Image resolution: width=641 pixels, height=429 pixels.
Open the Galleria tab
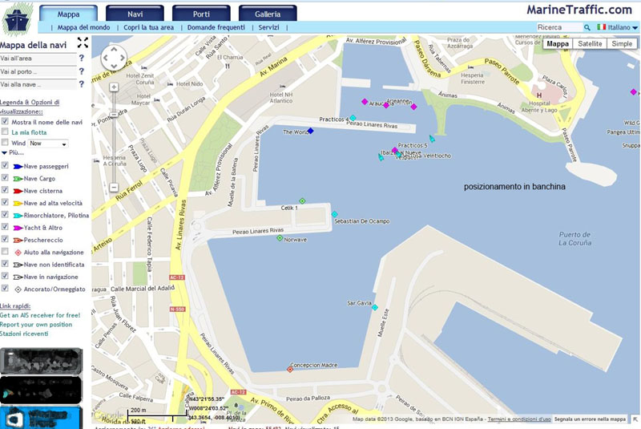(x=268, y=14)
